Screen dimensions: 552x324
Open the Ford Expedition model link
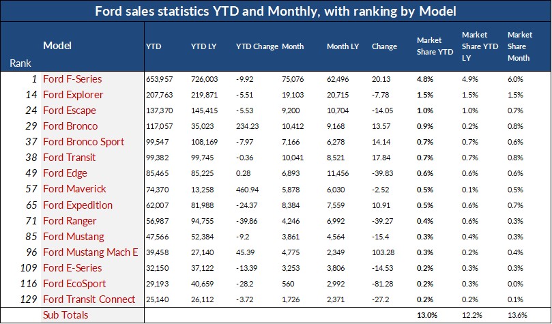(78, 205)
